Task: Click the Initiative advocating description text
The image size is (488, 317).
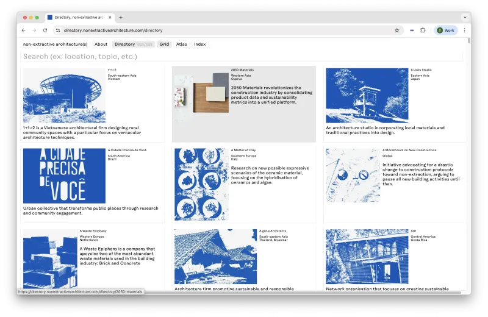Action: point(421,174)
